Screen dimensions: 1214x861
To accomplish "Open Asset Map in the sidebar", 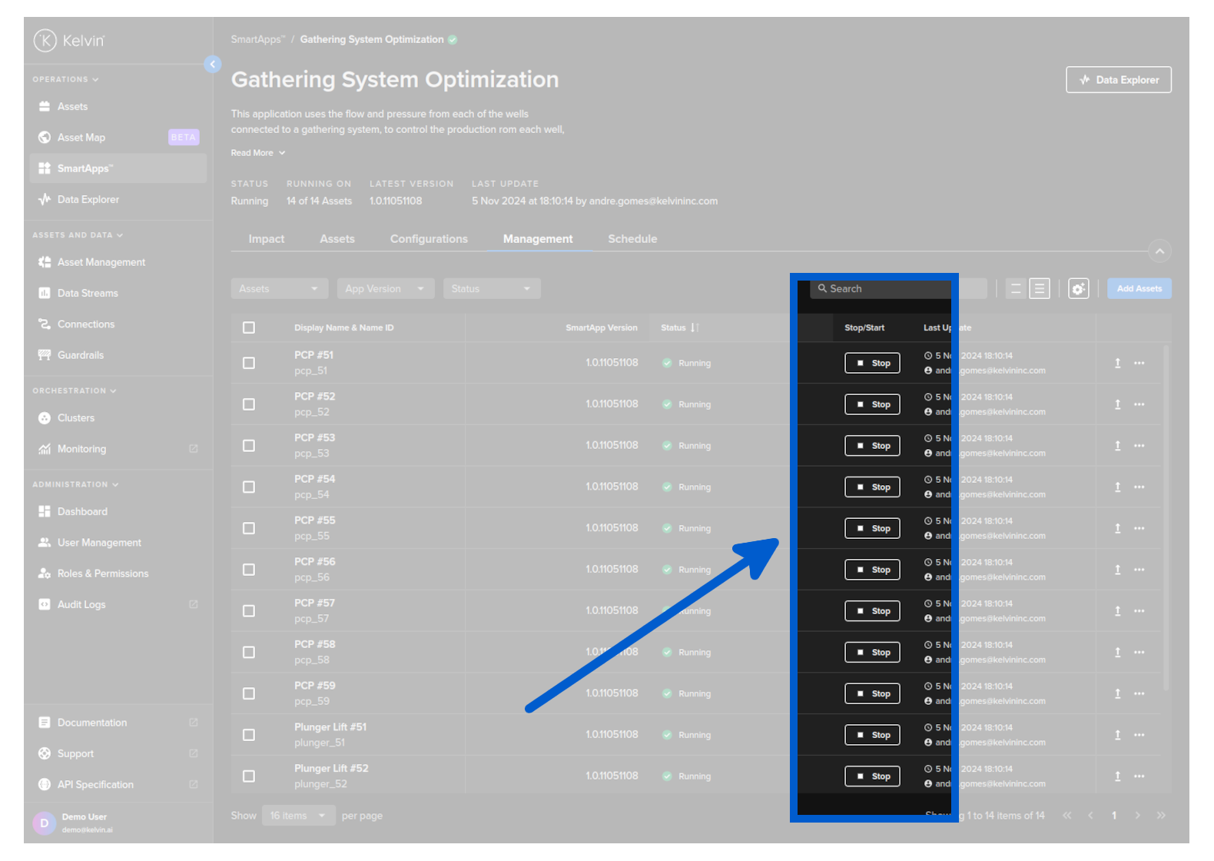I will 81,138.
